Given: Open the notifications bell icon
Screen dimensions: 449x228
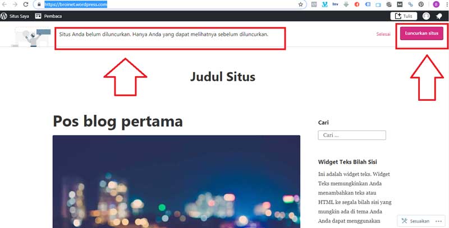Looking at the screenshot, I should pos(439,16).
